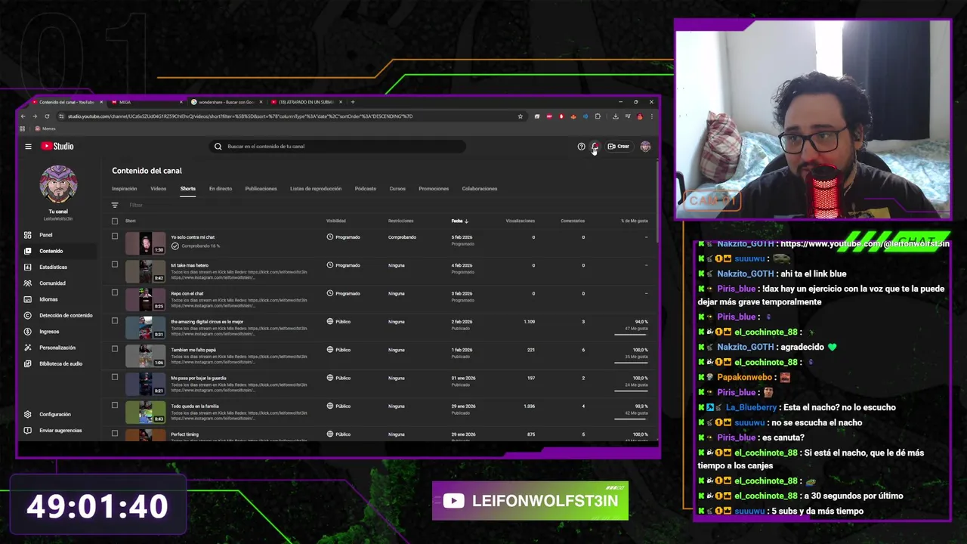Image resolution: width=967 pixels, height=544 pixels.
Task: Open the browser extensions puzzle icon
Action: click(x=598, y=116)
